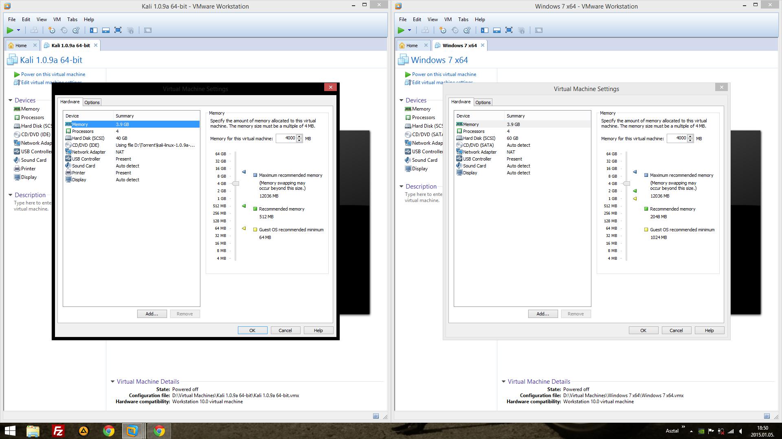Open snapshot manager icon in Windows 7 toolbar

[x=467, y=30]
